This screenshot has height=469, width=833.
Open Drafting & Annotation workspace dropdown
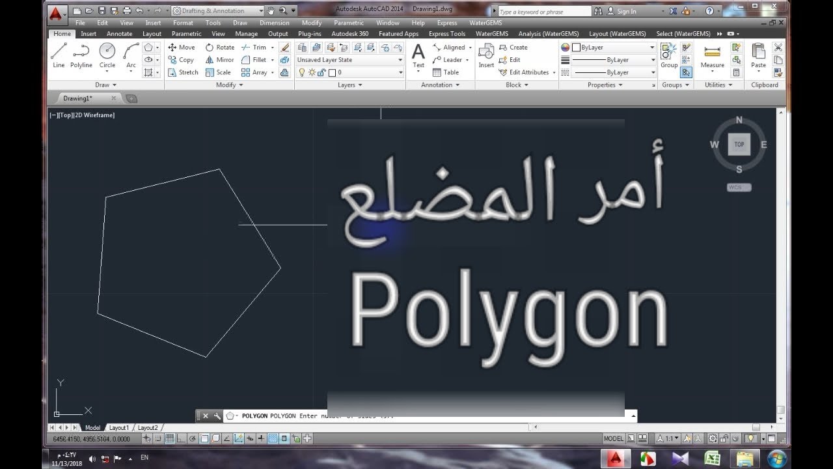pyautogui.click(x=218, y=11)
